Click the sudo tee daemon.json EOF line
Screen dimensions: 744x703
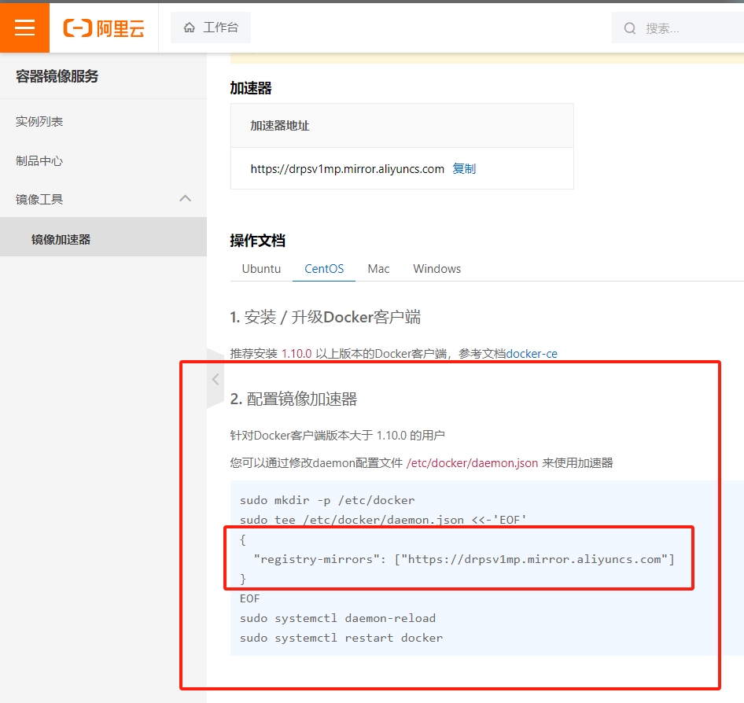click(x=383, y=520)
